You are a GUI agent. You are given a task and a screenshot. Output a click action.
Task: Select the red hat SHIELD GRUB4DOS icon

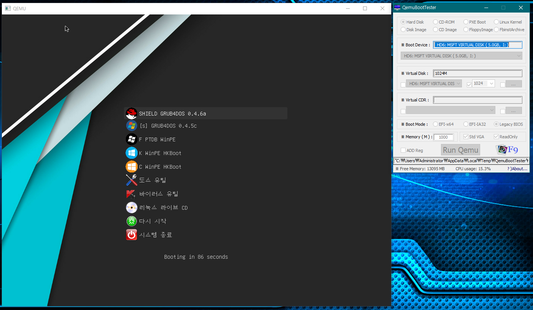pos(132,113)
